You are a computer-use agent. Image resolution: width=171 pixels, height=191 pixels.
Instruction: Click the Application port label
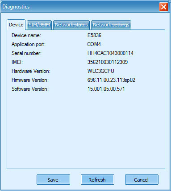point(29,44)
